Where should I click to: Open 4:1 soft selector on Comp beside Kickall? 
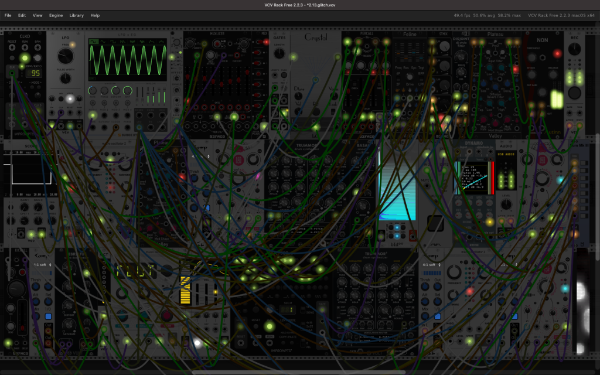[x=42, y=265]
